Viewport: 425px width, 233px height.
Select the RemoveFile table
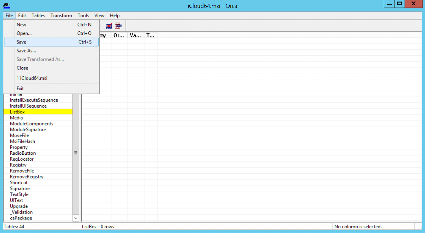(38, 171)
